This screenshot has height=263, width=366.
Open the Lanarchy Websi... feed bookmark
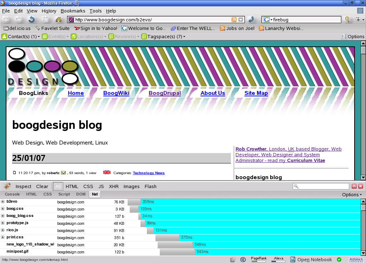(281, 29)
